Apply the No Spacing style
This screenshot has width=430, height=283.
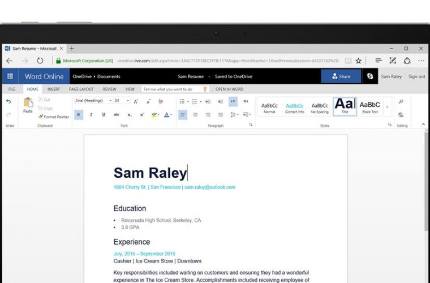point(320,108)
